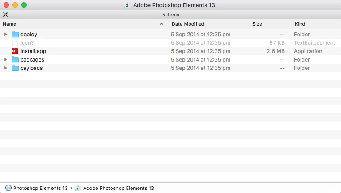Select the Icon? blank document icon
This screenshot has width=341, height=193.
point(15,43)
